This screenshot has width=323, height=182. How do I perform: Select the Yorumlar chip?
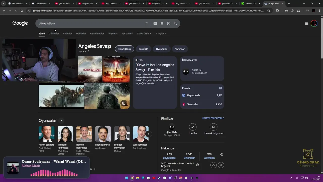point(180,49)
